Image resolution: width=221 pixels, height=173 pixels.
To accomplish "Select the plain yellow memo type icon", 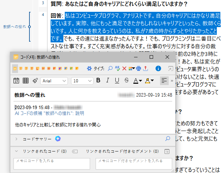I will tap(15, 68).
